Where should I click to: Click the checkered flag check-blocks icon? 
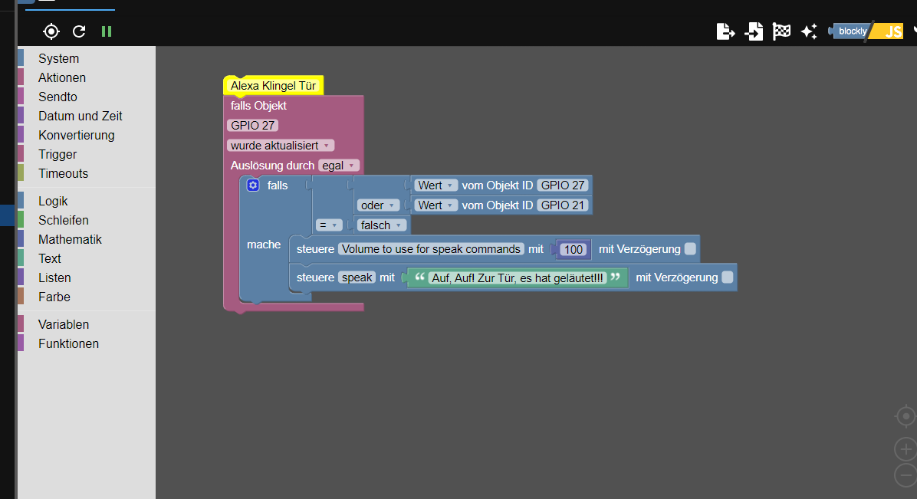pyautogui.click(x=781, y=31)
